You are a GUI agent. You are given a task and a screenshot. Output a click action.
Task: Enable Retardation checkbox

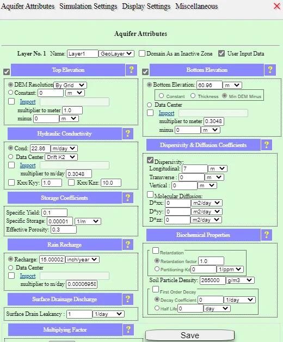pyautogui.click(x=156, y=251)
